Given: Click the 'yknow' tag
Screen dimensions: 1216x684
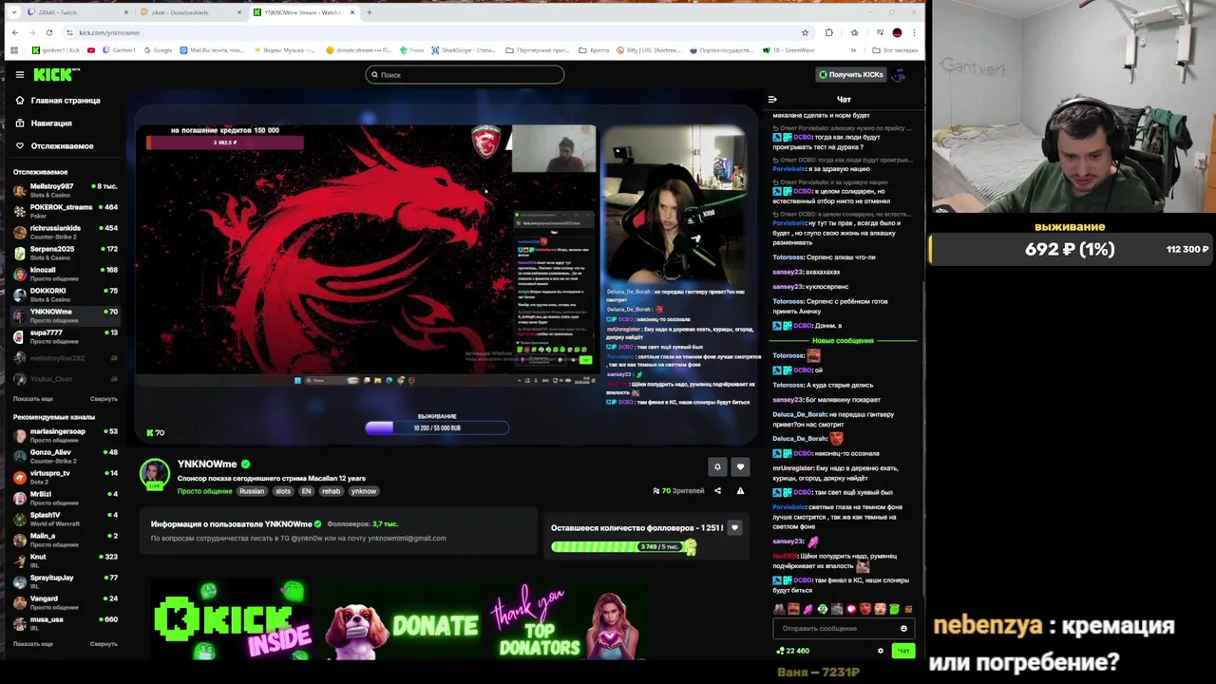Looking at the screenshot, I should point(364,491).
